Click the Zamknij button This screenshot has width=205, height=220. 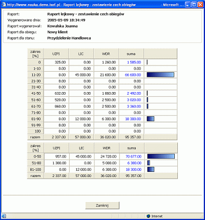click(102, 205)
